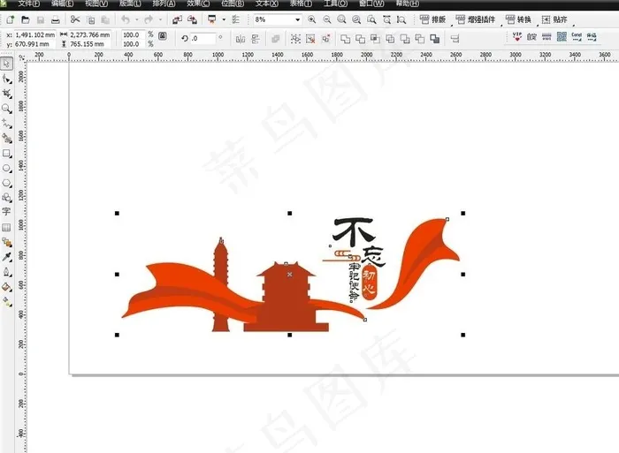This screenshot has width=619, height=453.
Task: Click the Print icon
Action: 56,19
